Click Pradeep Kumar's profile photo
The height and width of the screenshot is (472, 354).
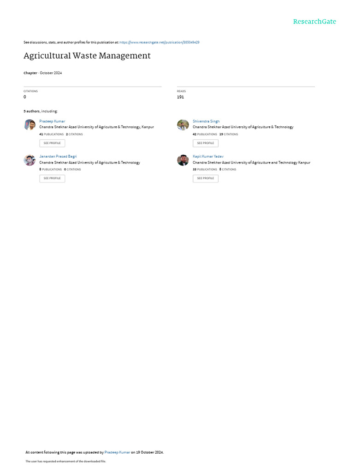(x=29, y=124)
